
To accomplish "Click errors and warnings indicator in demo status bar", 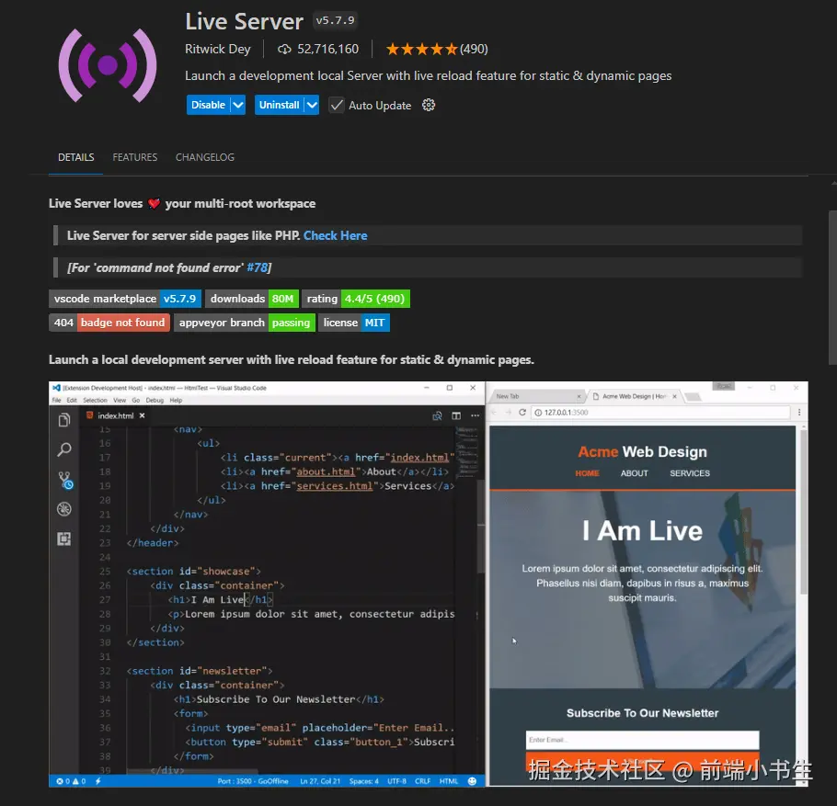I will tap(71, 781).
